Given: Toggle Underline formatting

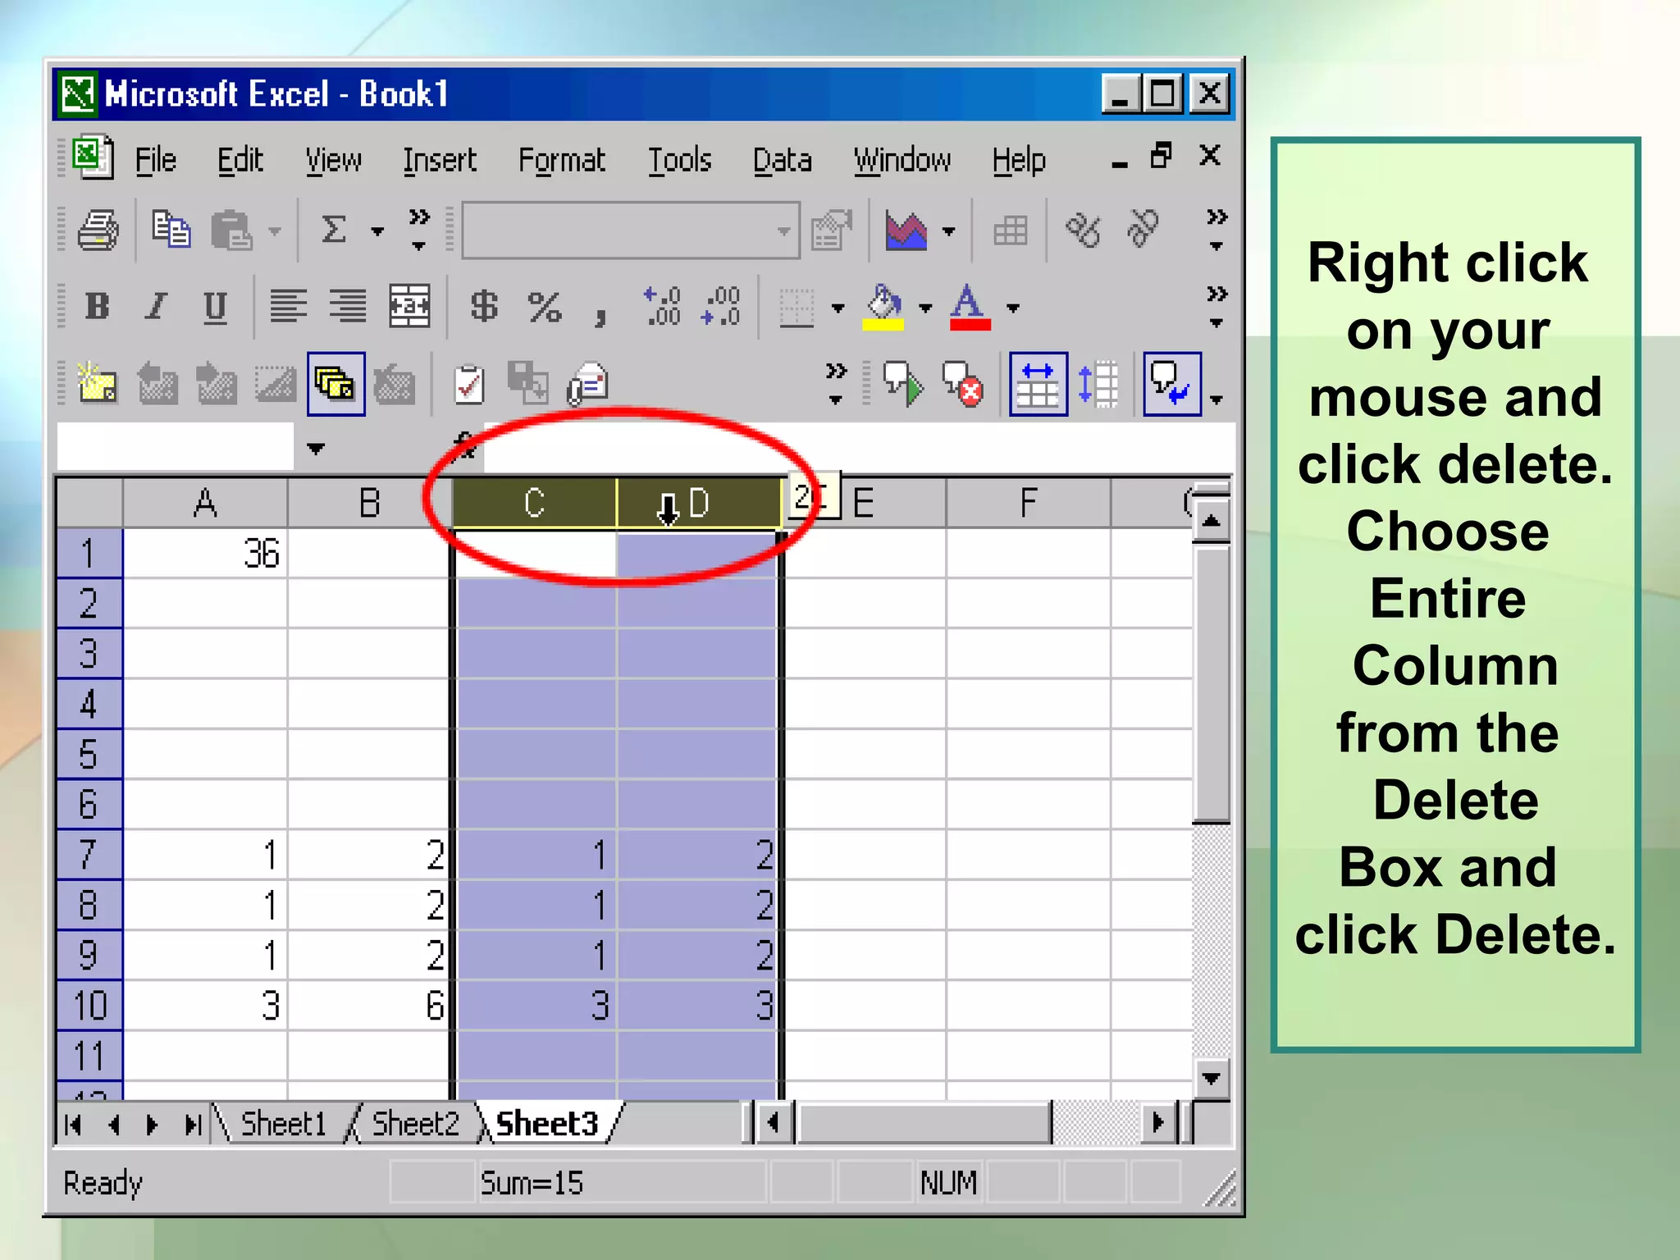Looking at the screenshot, I should tap(215, 308).
